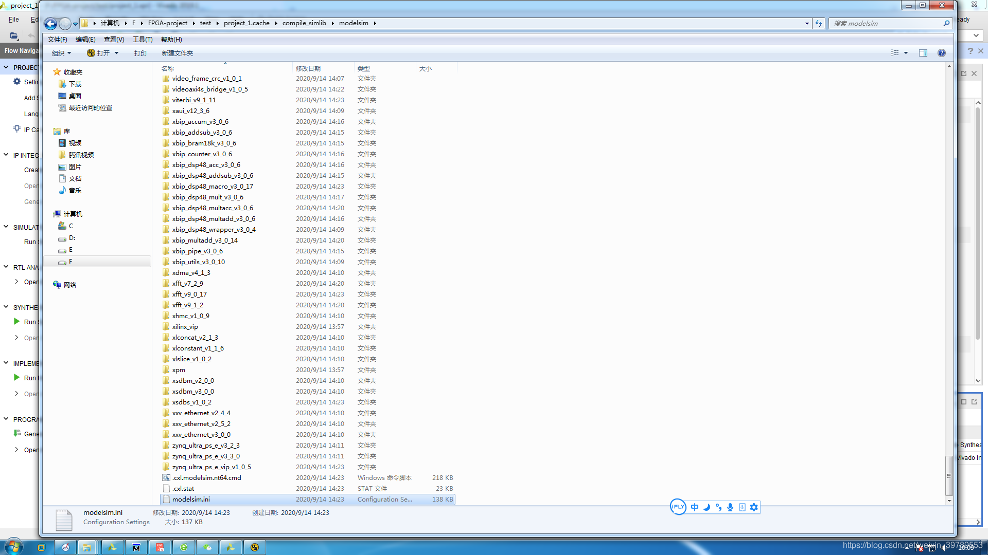Open WeChat from the taskbar
Screen dimensions: 988x555
coord(207,547)
